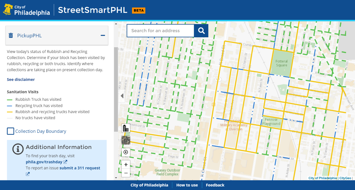Image resolution: width=355 pixels, height=190 pixels.
Task: Click the side panel scrollbar up arrow
Action: 116,23
